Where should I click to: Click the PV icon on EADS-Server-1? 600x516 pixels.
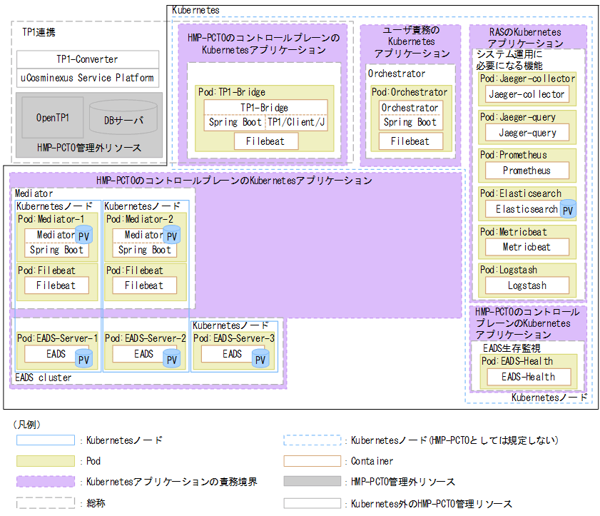84,358
